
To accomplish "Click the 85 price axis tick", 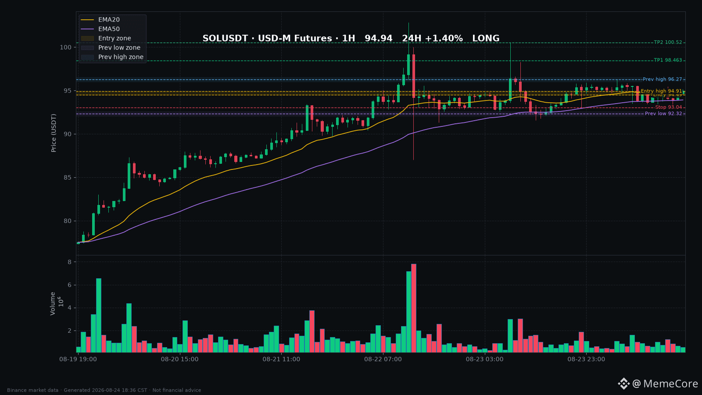I will point(67,178).
